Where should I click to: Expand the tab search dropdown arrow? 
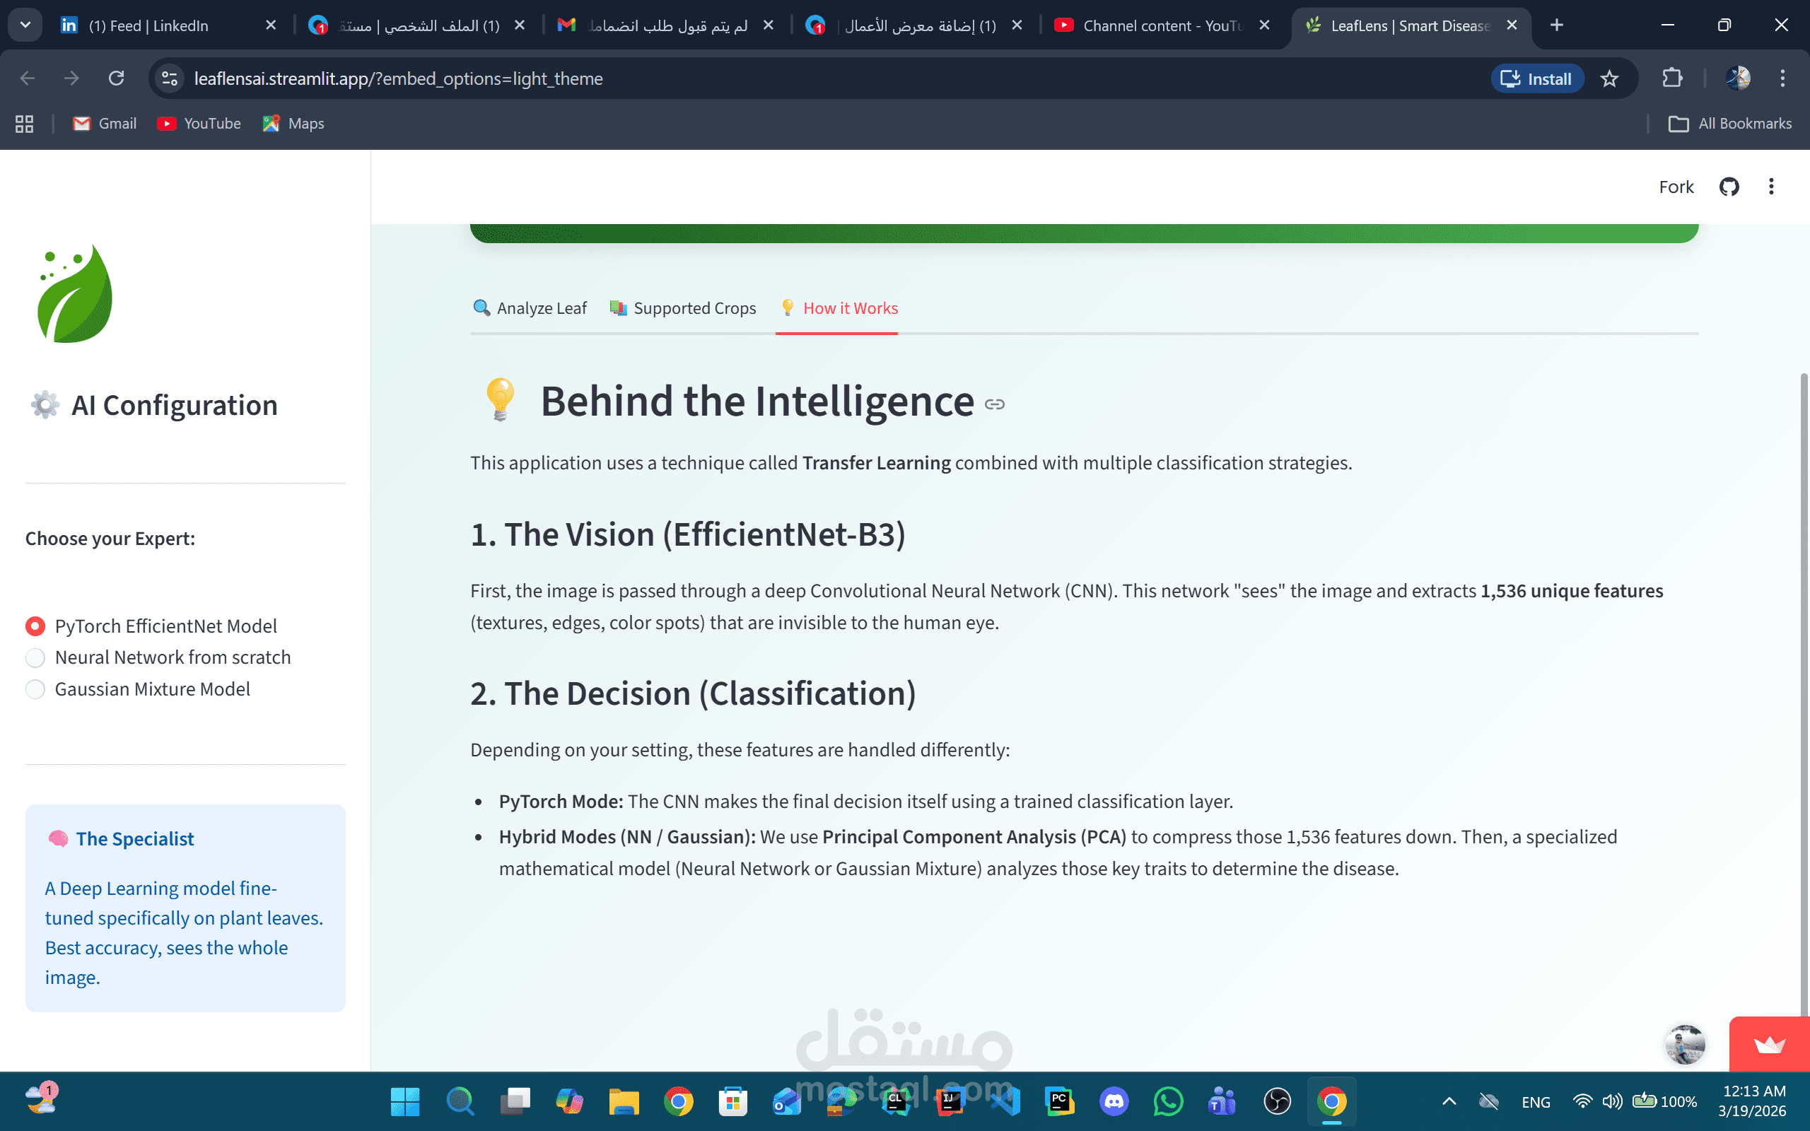25,25
